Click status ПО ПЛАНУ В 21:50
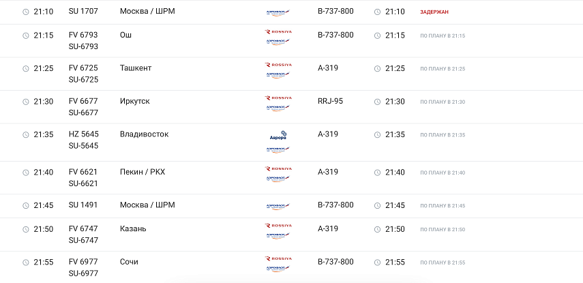This screenshot has height=283, width=583. coord(443,230)
